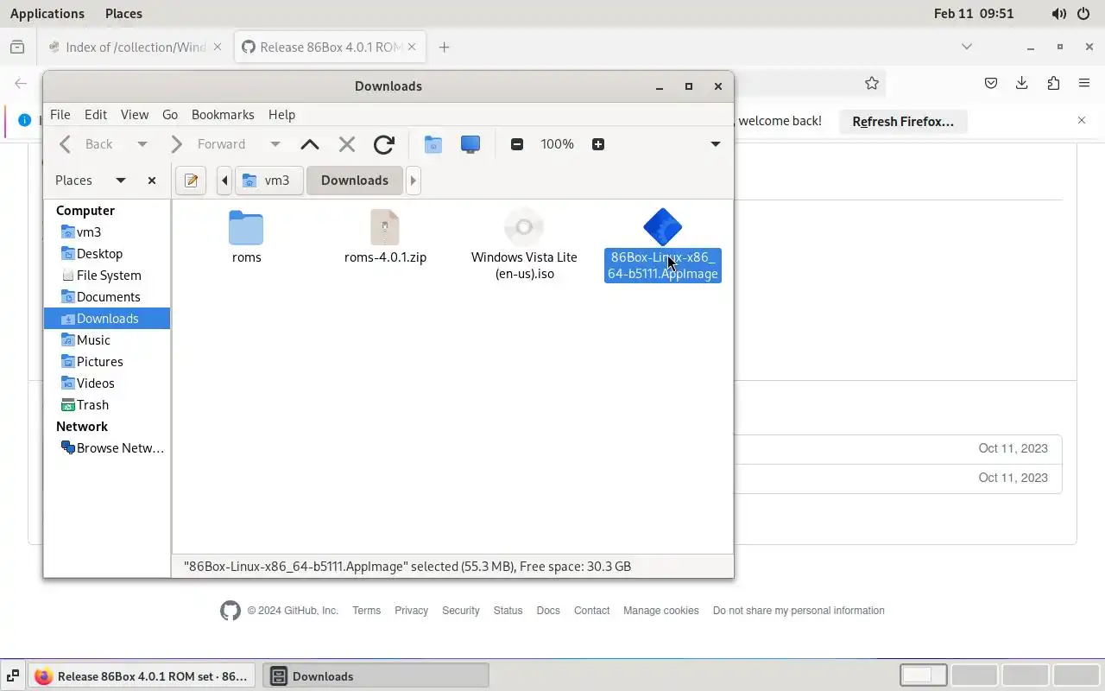The height and width of the screenshot is (691, 1105).
Task: Open the Places sidebar type dropdown
Action: (x=121, y=181)
